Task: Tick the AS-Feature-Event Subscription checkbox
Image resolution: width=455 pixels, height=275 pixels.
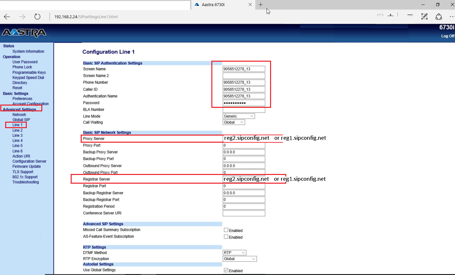Action: pos(226,237)
